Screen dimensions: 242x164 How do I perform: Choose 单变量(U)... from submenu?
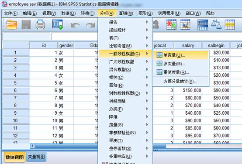[x=180, y=55]
